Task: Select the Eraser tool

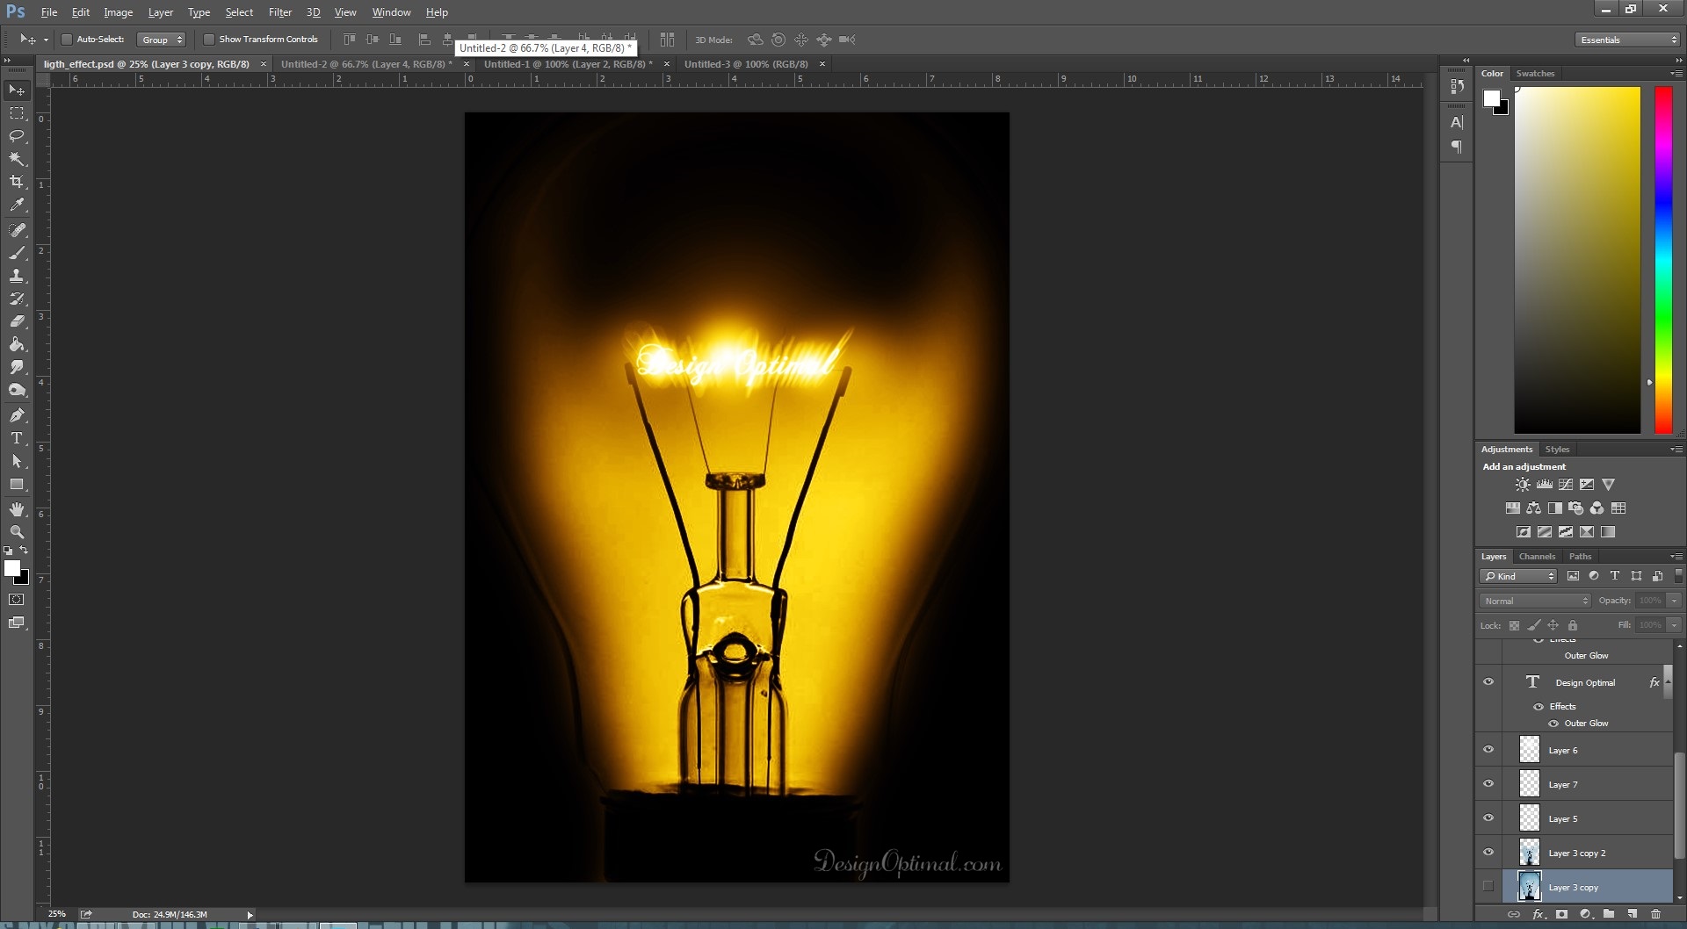Action: 17,321
